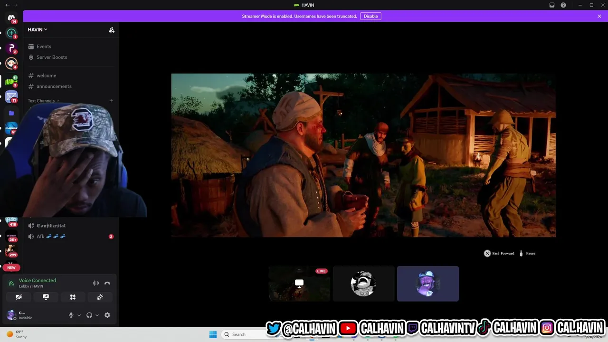The width and height of the screenshot is (608, 342).
Task: Mute the microphone
Action: pyautogui.click(x=71, y=315)
